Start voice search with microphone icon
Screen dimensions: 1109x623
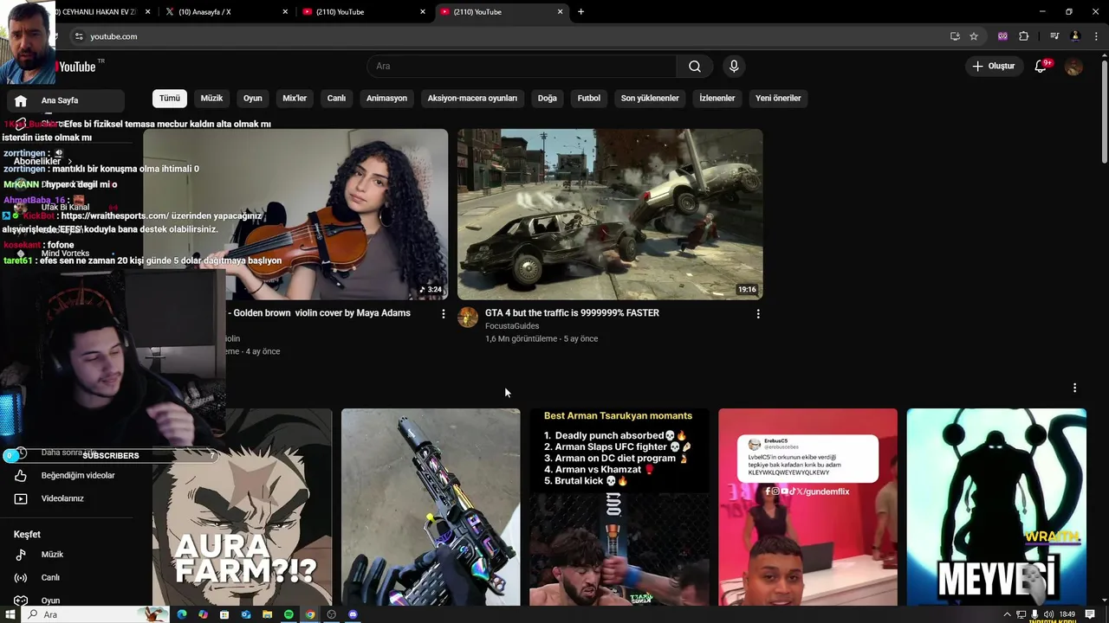tap(734, 67)
